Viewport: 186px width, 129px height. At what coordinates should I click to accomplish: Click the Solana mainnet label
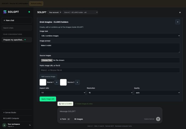pyautogui.click(x=149, y=119)
